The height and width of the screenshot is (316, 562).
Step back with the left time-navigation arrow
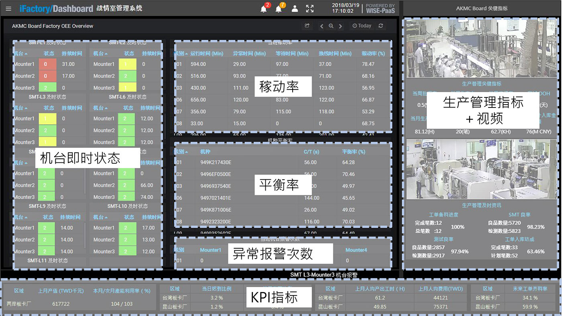pyautogui.click(x=322, y=26)
